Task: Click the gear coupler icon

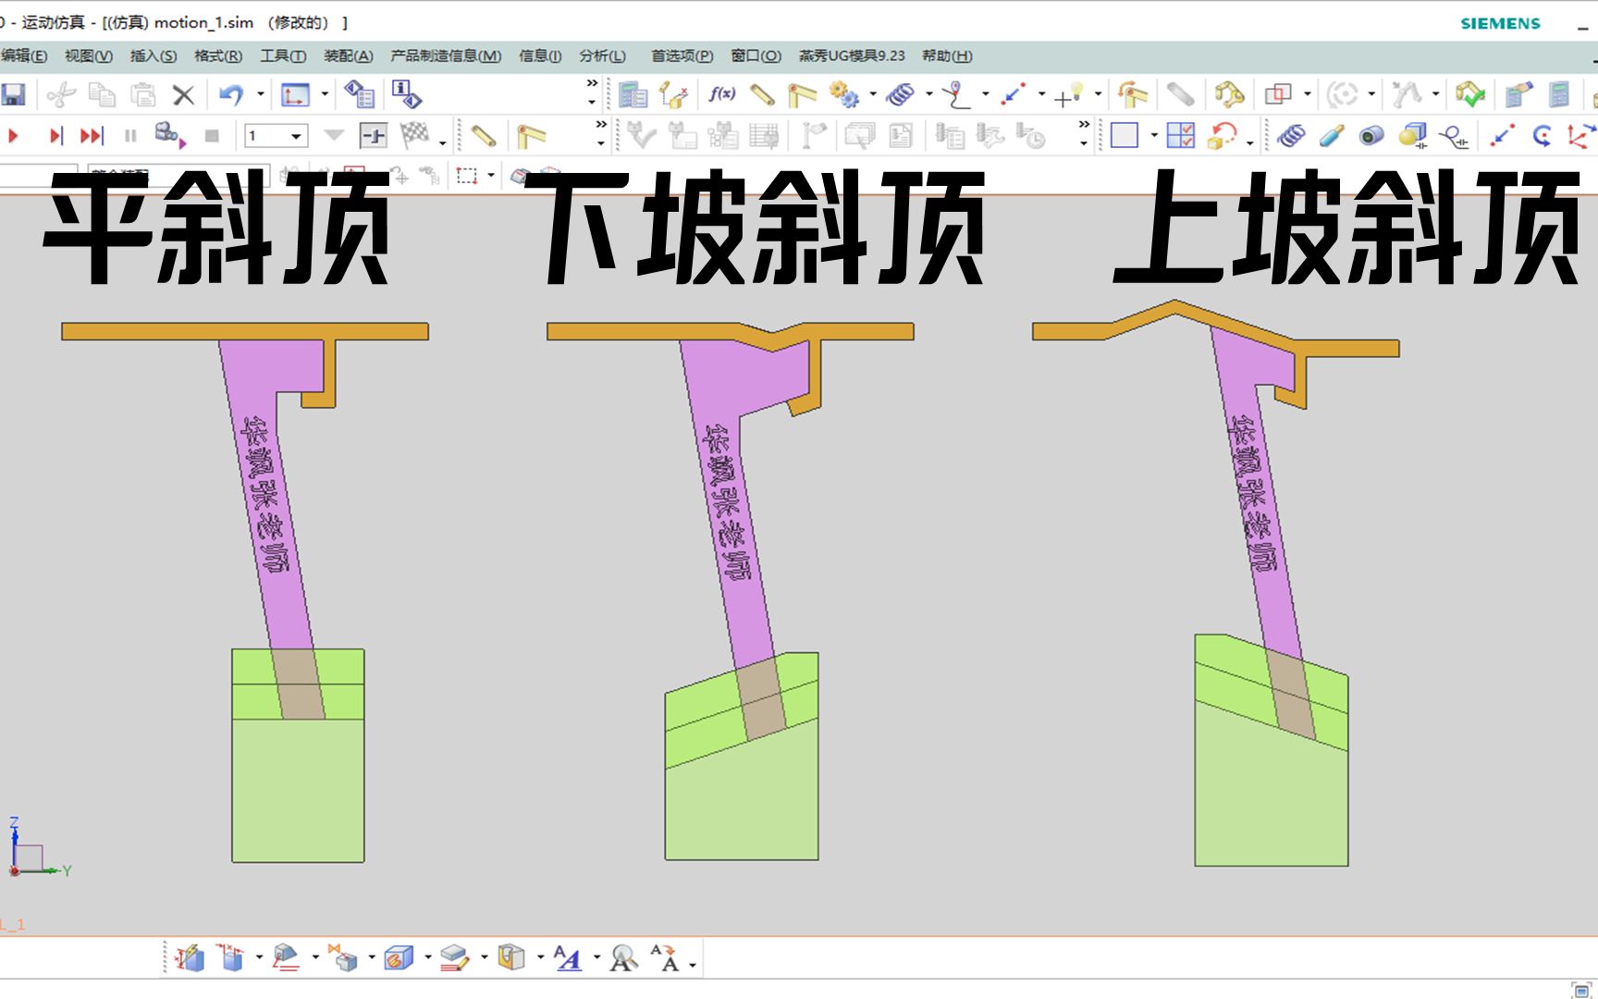Action: [843, 94]
